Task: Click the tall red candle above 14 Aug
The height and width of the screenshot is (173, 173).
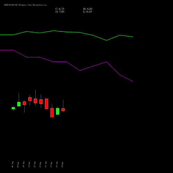Action: 47,104
